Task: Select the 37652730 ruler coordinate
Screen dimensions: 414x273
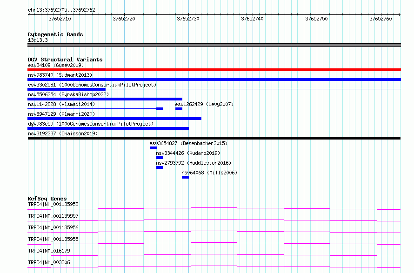Action: pos(188,19)
